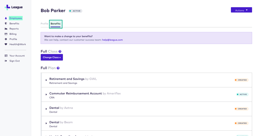This screenshot has width=256, height=136.
Task: Navigate to Health@Work
Action: click(18, 44)
